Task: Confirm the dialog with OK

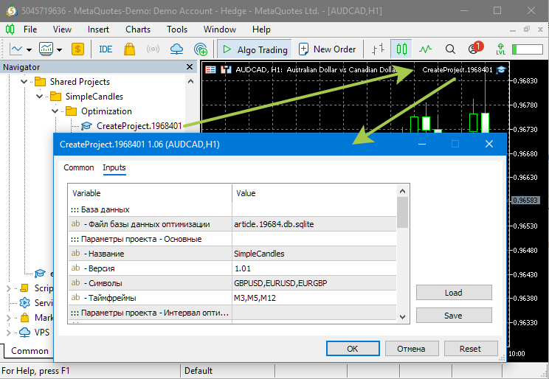Action: 353,349
